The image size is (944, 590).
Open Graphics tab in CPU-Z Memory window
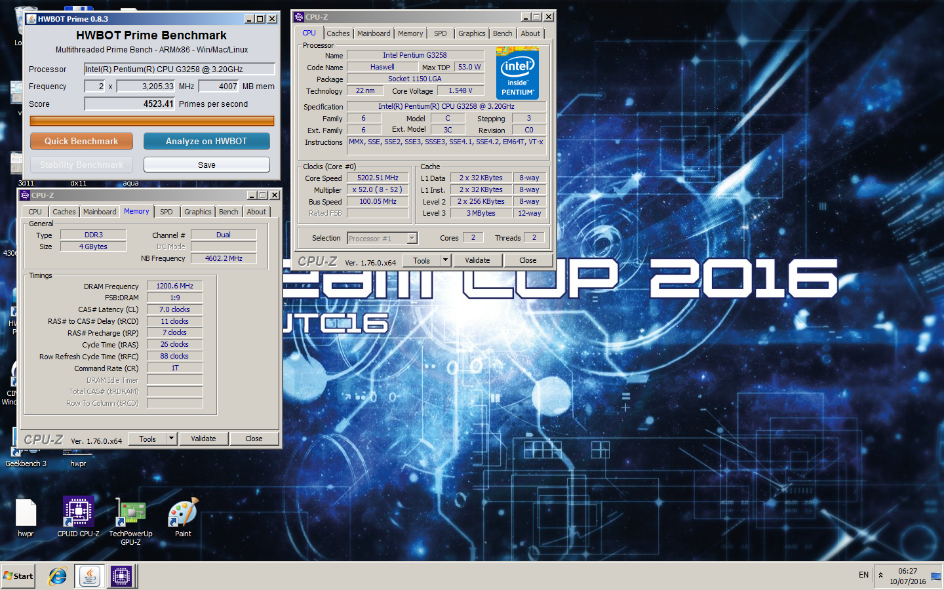coord(198,212)
